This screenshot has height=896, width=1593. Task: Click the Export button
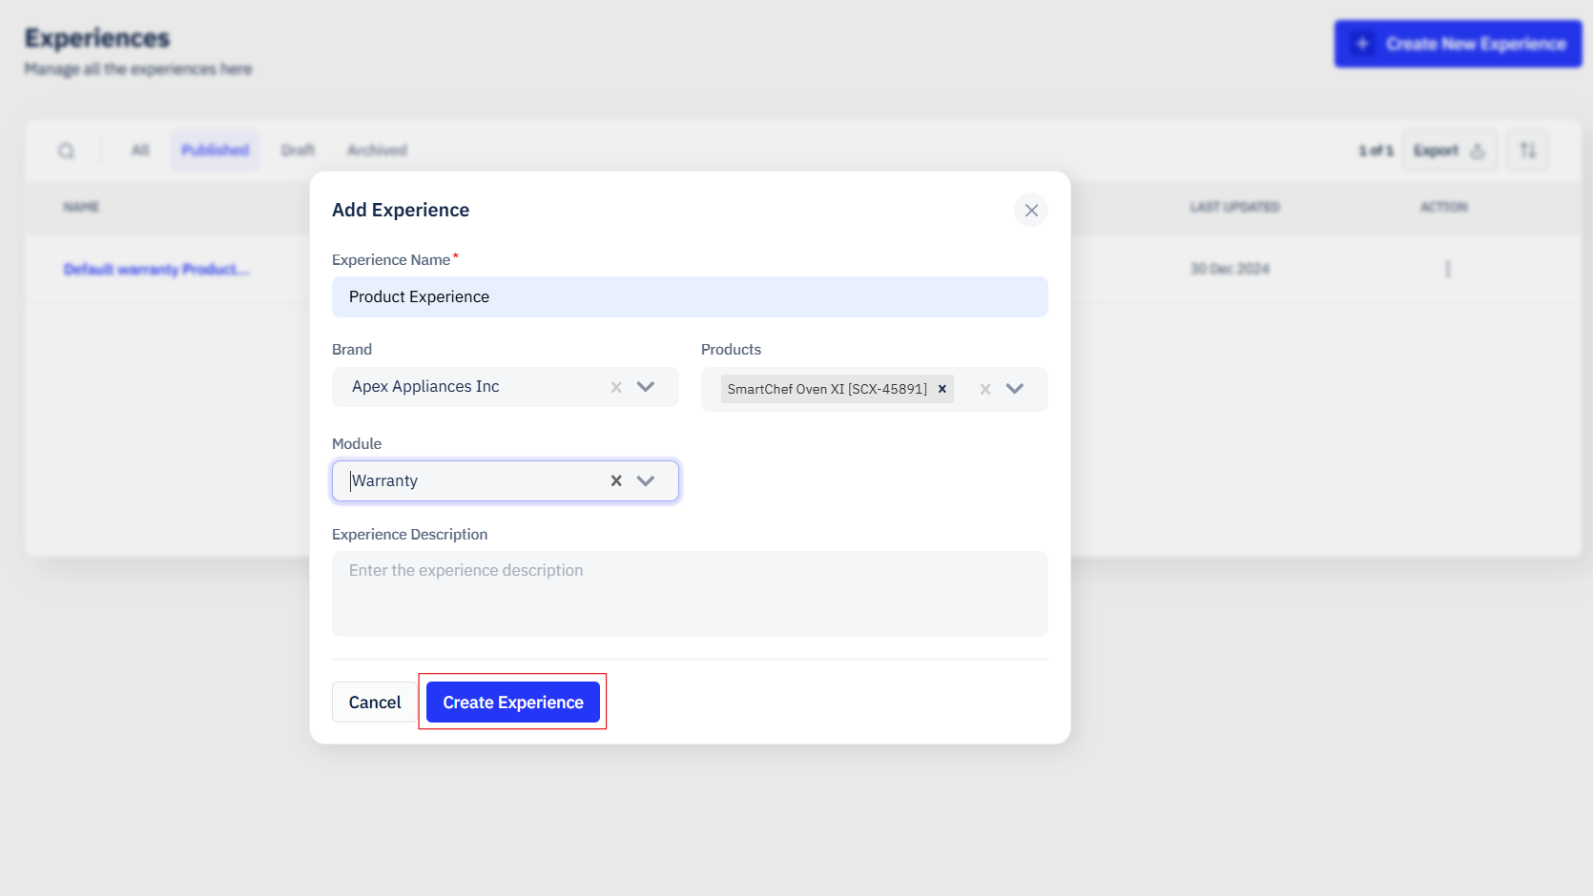(x=1449, y=151)
